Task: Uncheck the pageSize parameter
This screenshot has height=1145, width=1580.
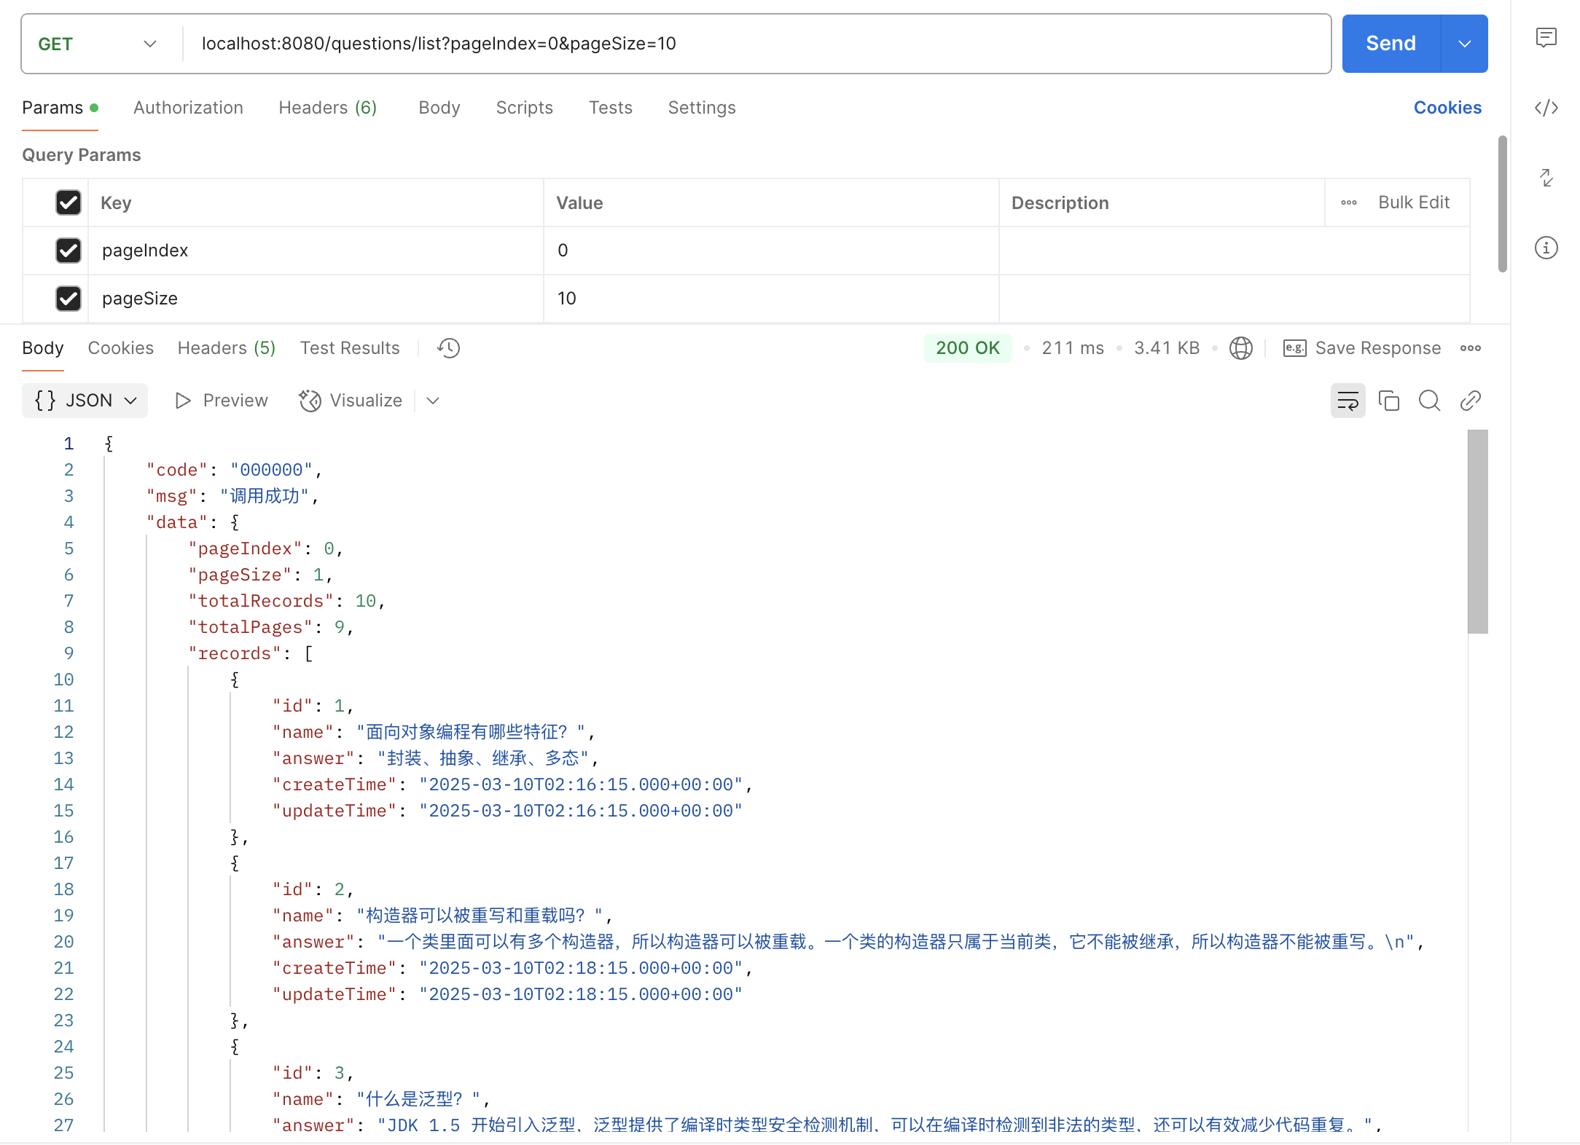Action: (68, 299)
